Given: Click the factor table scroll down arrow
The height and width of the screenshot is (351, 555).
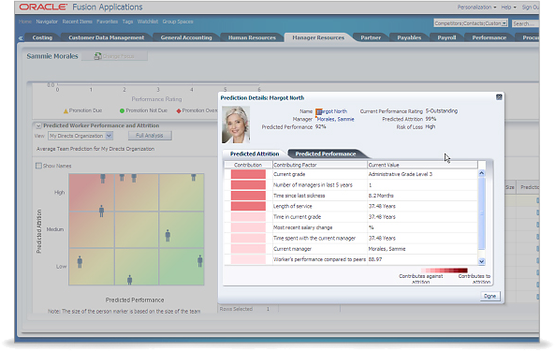Looking at the screenshot, I should [481, 261].
